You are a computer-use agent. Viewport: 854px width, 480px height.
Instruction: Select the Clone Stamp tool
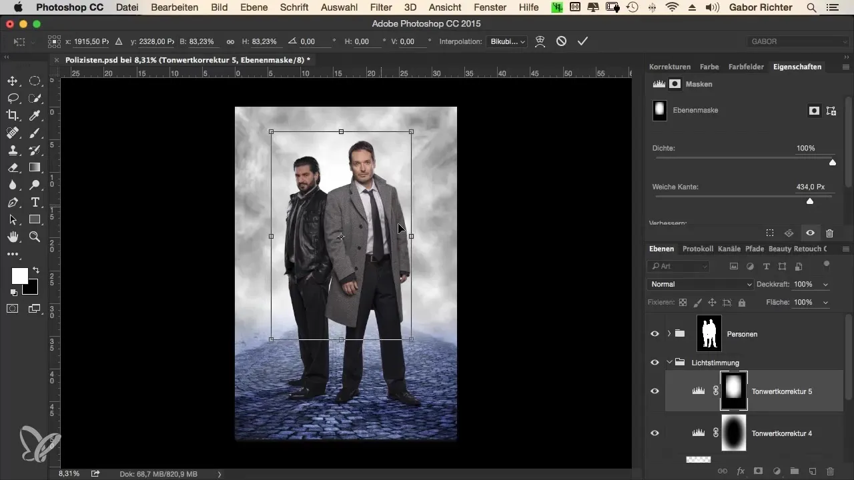click(x=13, y=150)
